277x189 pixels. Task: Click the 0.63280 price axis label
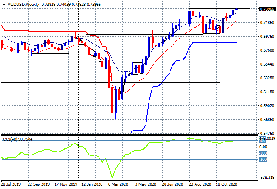tap(267, 78)
